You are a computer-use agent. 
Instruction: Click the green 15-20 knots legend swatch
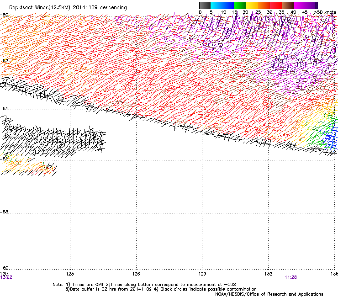[x=240, y=5]
